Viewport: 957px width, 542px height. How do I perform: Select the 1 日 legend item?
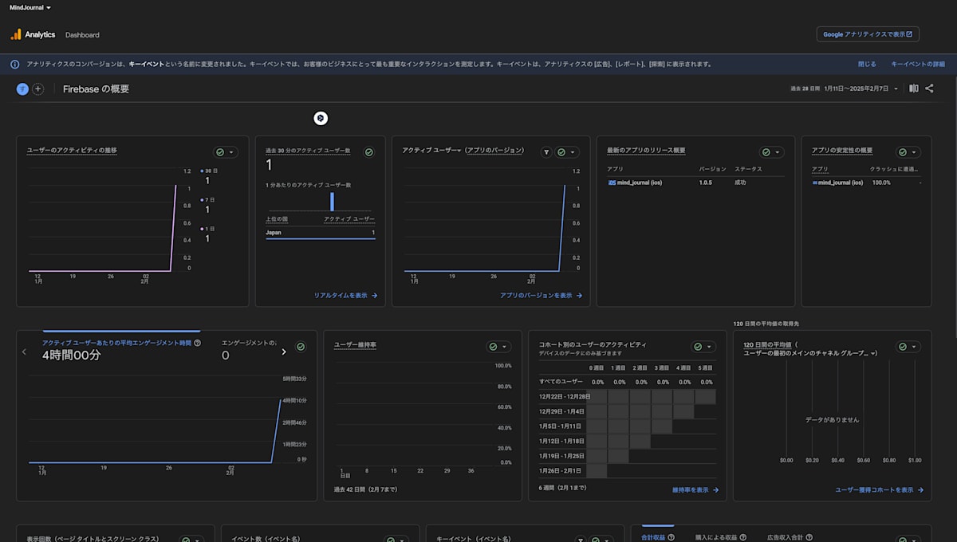(207, 234)
